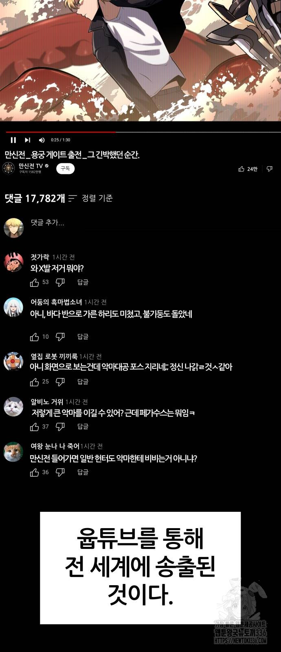Like 어둠의 흑마법소녀's comment with 10 likes
Image resolution: width=281 pixels, height=652 pixels.
tap(35, 337)
